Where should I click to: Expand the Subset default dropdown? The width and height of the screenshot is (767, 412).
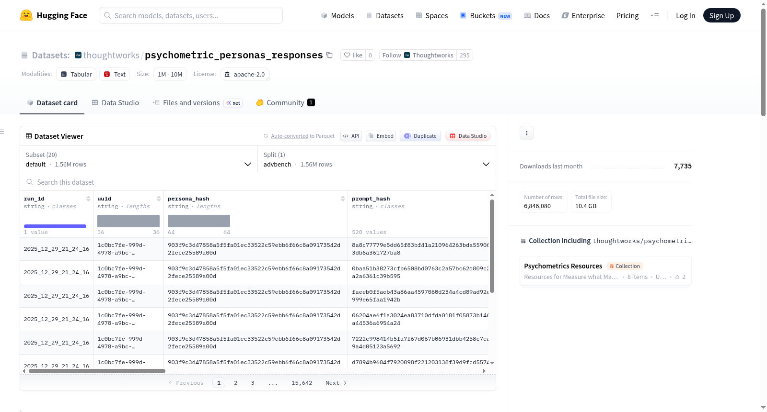[x=139, y=159]
